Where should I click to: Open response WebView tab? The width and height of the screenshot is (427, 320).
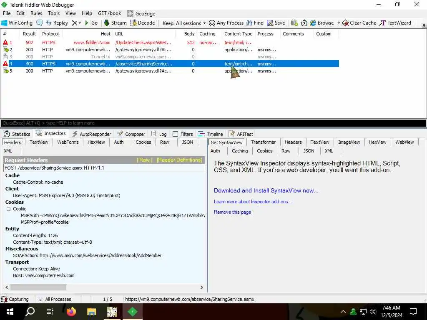pos(404,142)
